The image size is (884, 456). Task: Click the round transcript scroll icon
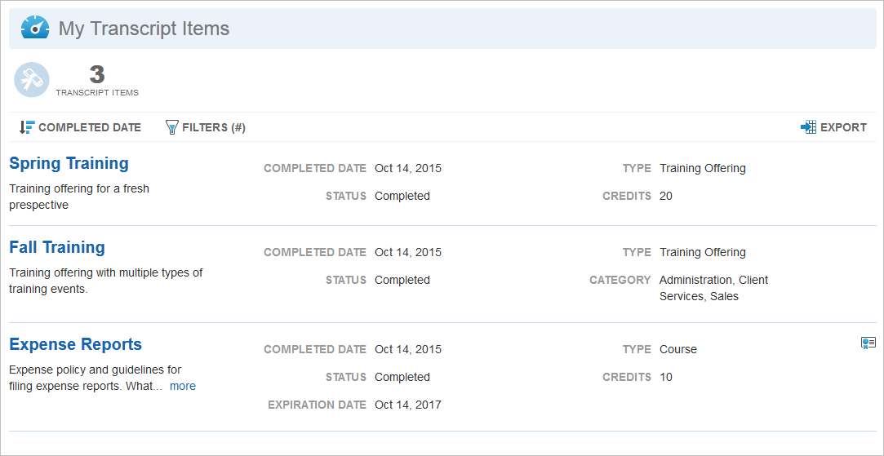pyautogui.click(x=32, y=79)
